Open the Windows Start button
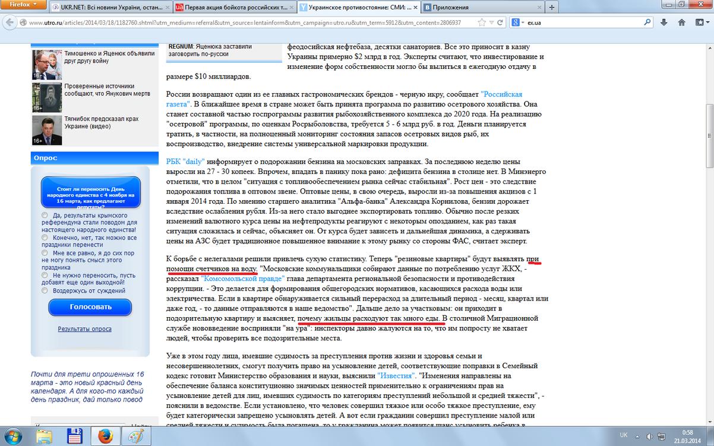The height and width of the screenshot is (446, 714). (x=13, y=437)
